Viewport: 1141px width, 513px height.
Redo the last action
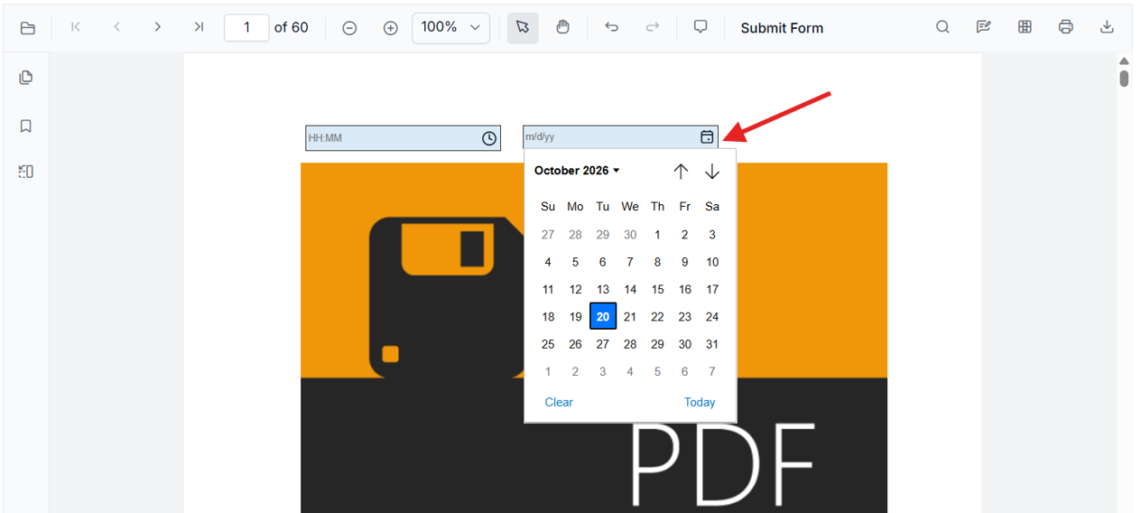point(653,28)
